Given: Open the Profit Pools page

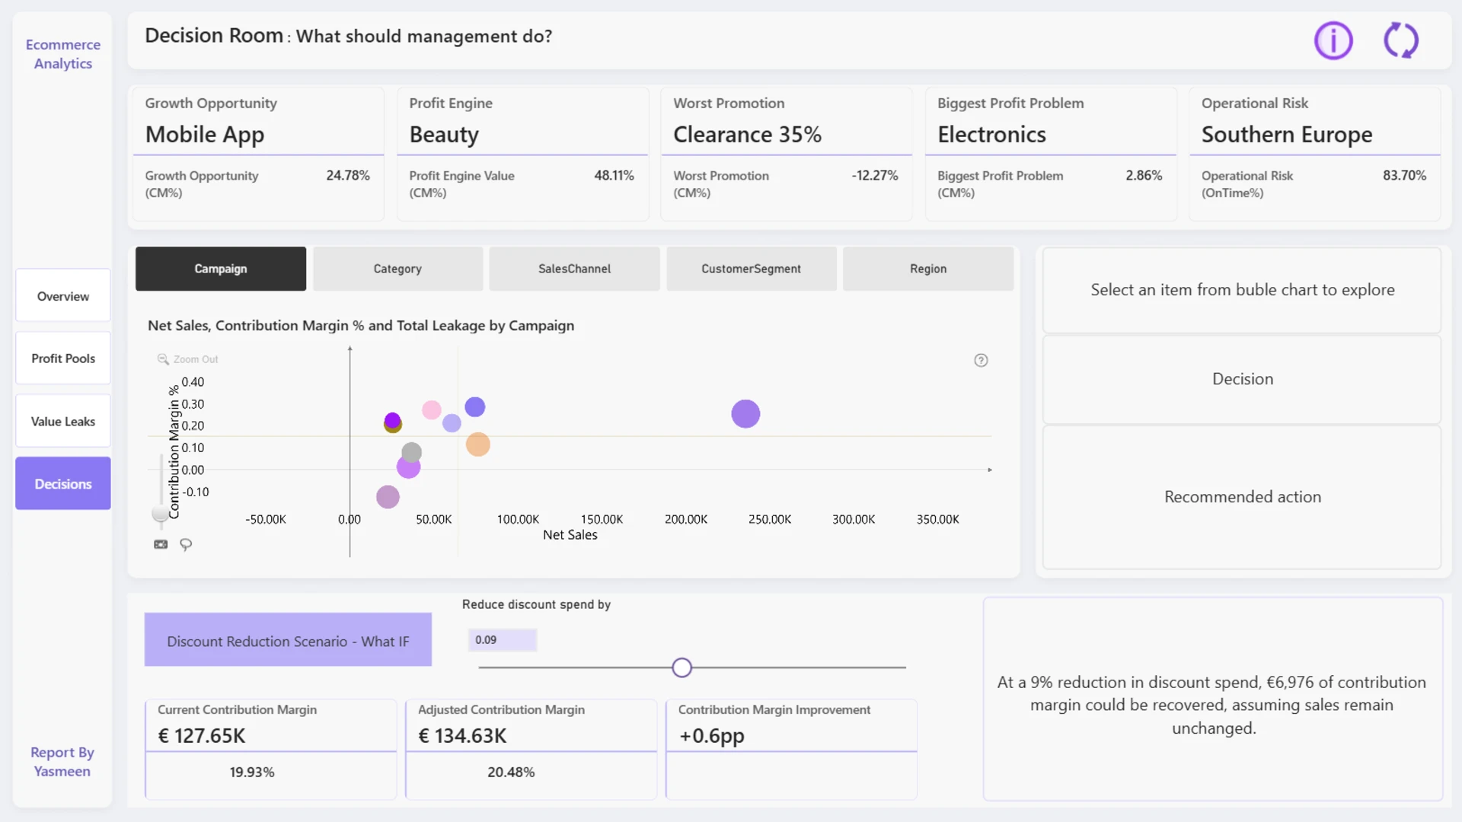Looking at the screenshot, I should [63, 358].
